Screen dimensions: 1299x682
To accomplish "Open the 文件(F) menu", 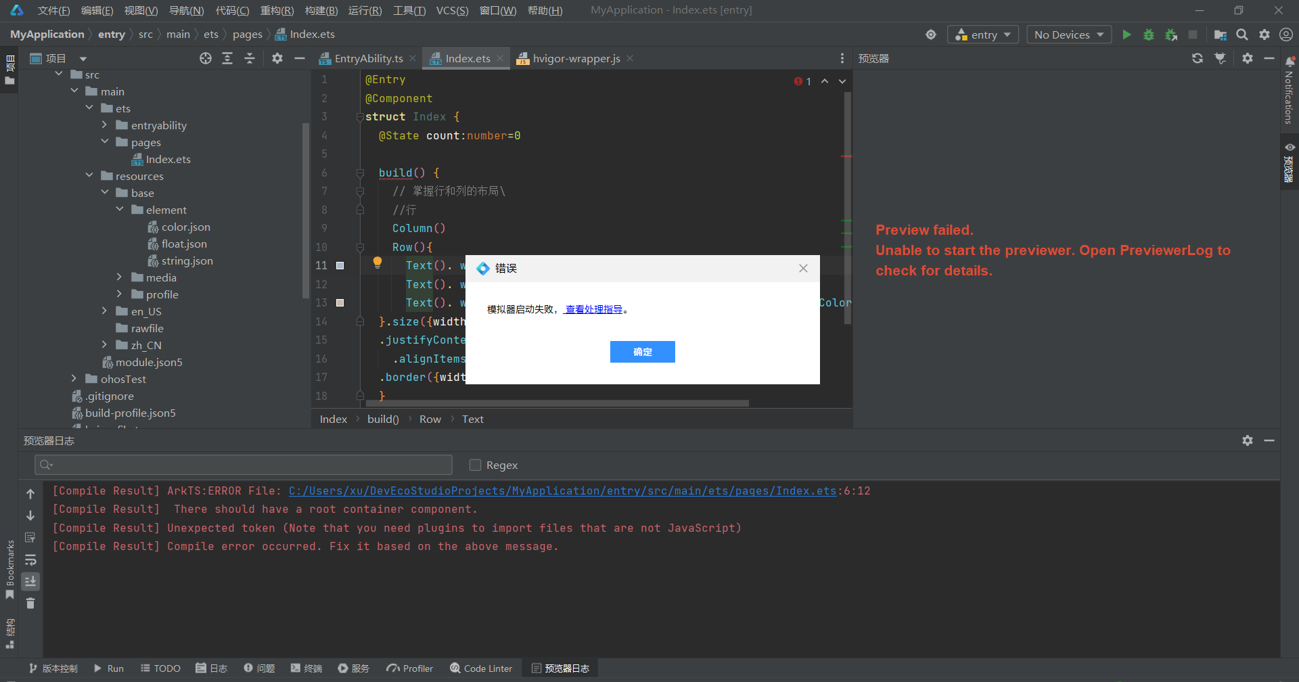I will tap(54, 10).
